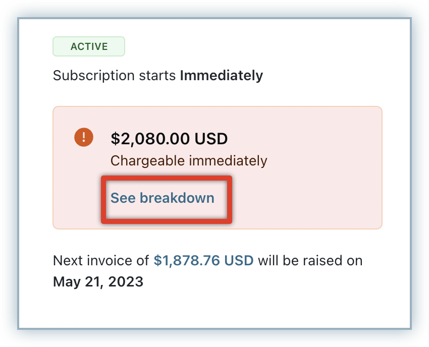Viewport: 429px width, 347px height.
Task: Click the USD currency in the $2,080.00 heading
Action: (211, 138)
